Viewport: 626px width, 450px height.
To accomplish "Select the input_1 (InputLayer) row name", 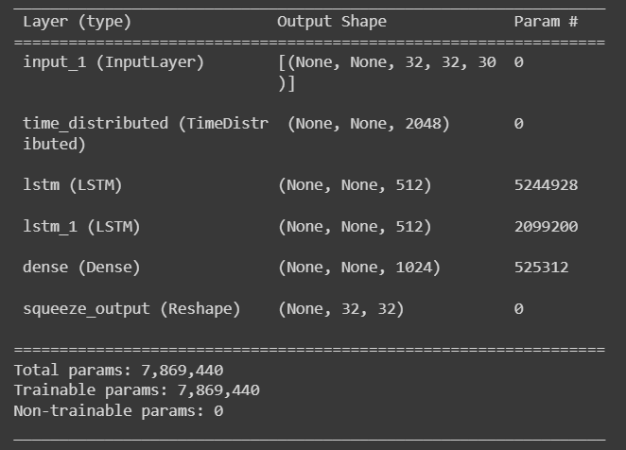I will click(113, 62).
